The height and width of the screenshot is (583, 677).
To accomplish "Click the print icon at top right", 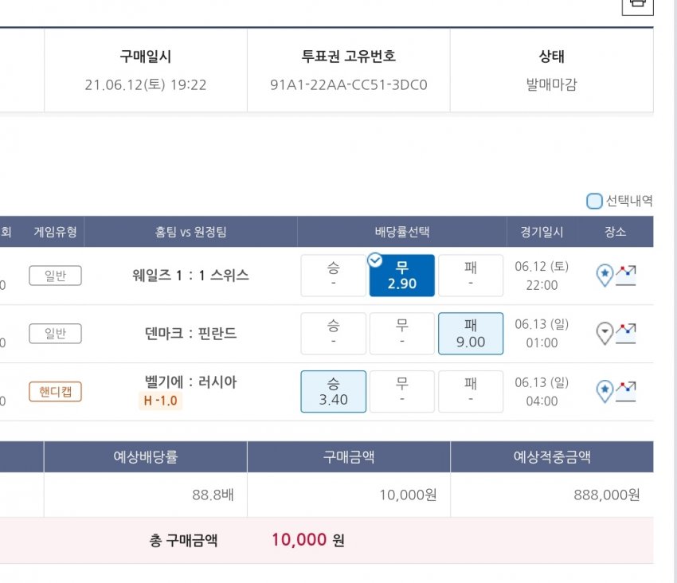I will pos(636,5).
